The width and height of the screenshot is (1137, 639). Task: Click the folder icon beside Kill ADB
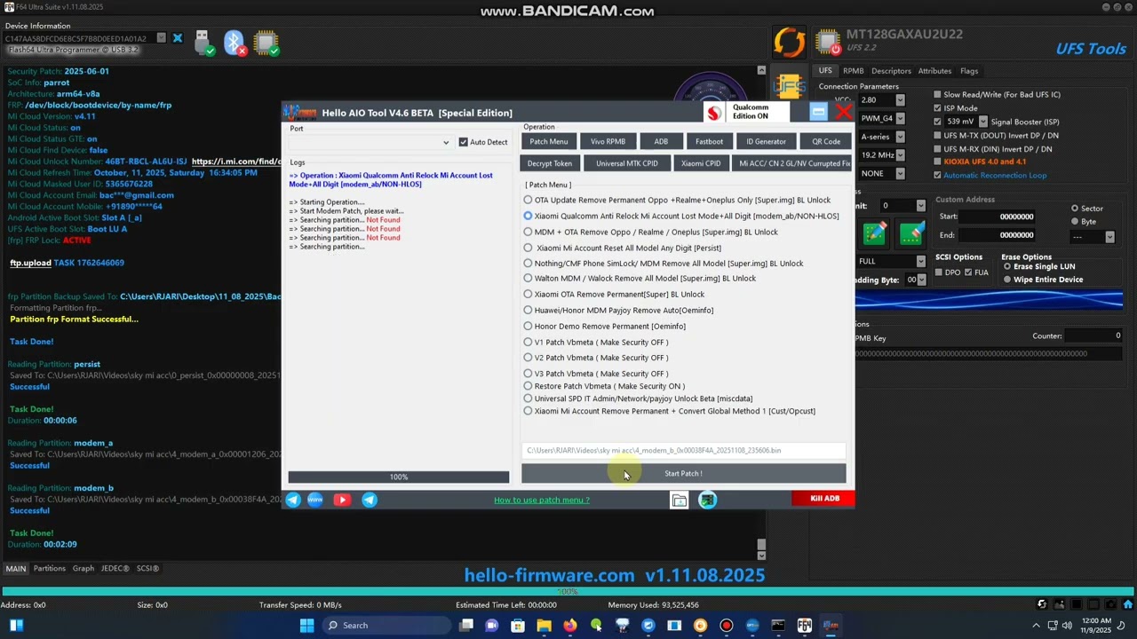pos(680,501)
